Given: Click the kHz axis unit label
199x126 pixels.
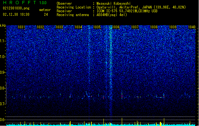Looking at the screenshot, I should 3,26.
